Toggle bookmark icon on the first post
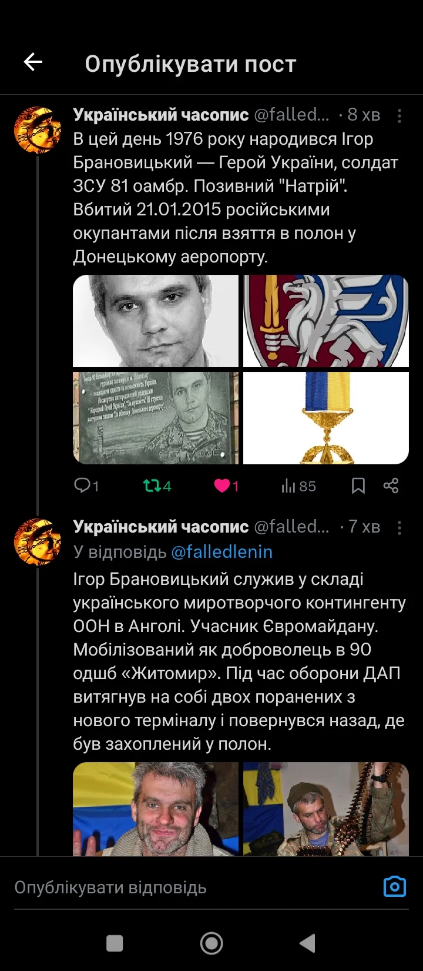The image size is (423, 971). coord(358,485)
